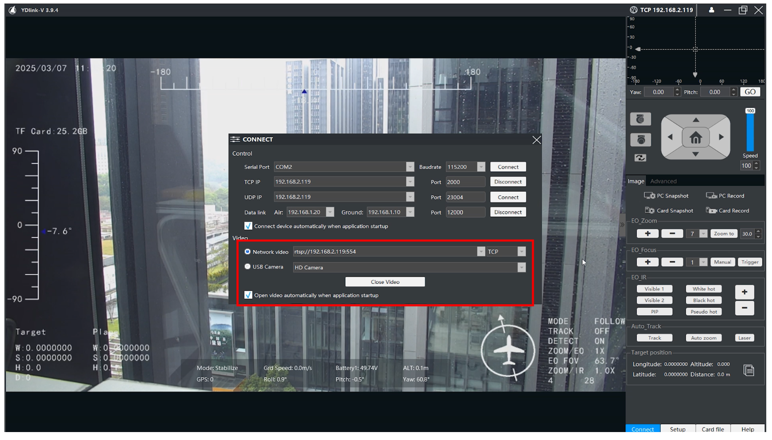
Task: Click the Card Snapshot icon
Action: [x=649, y=211]
